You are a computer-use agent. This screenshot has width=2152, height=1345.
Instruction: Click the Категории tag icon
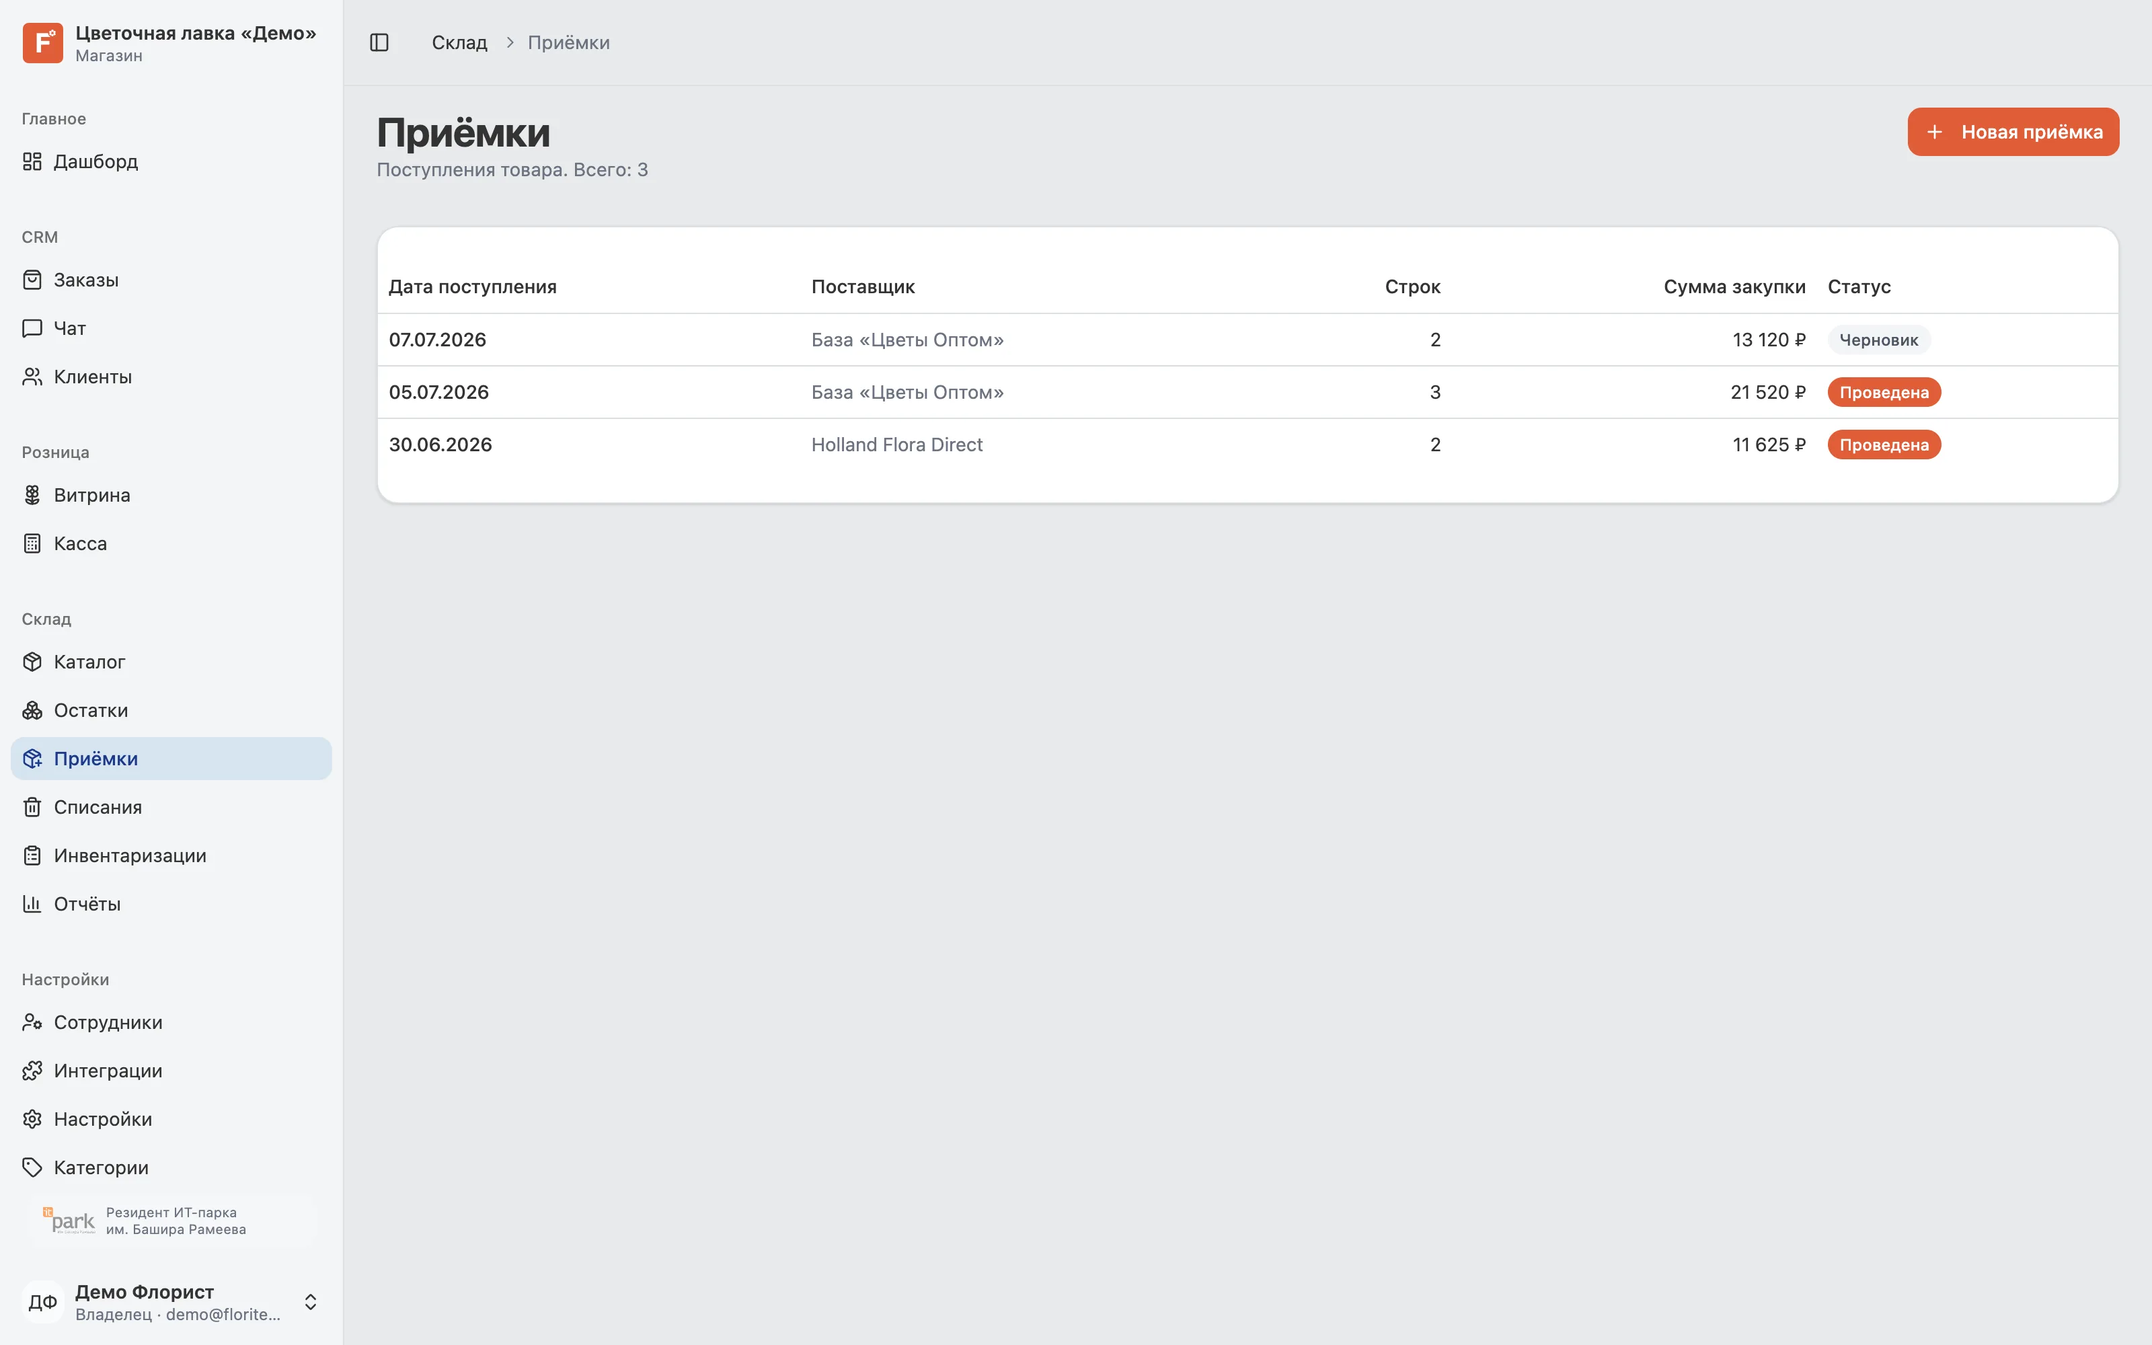coord(32,1167)
